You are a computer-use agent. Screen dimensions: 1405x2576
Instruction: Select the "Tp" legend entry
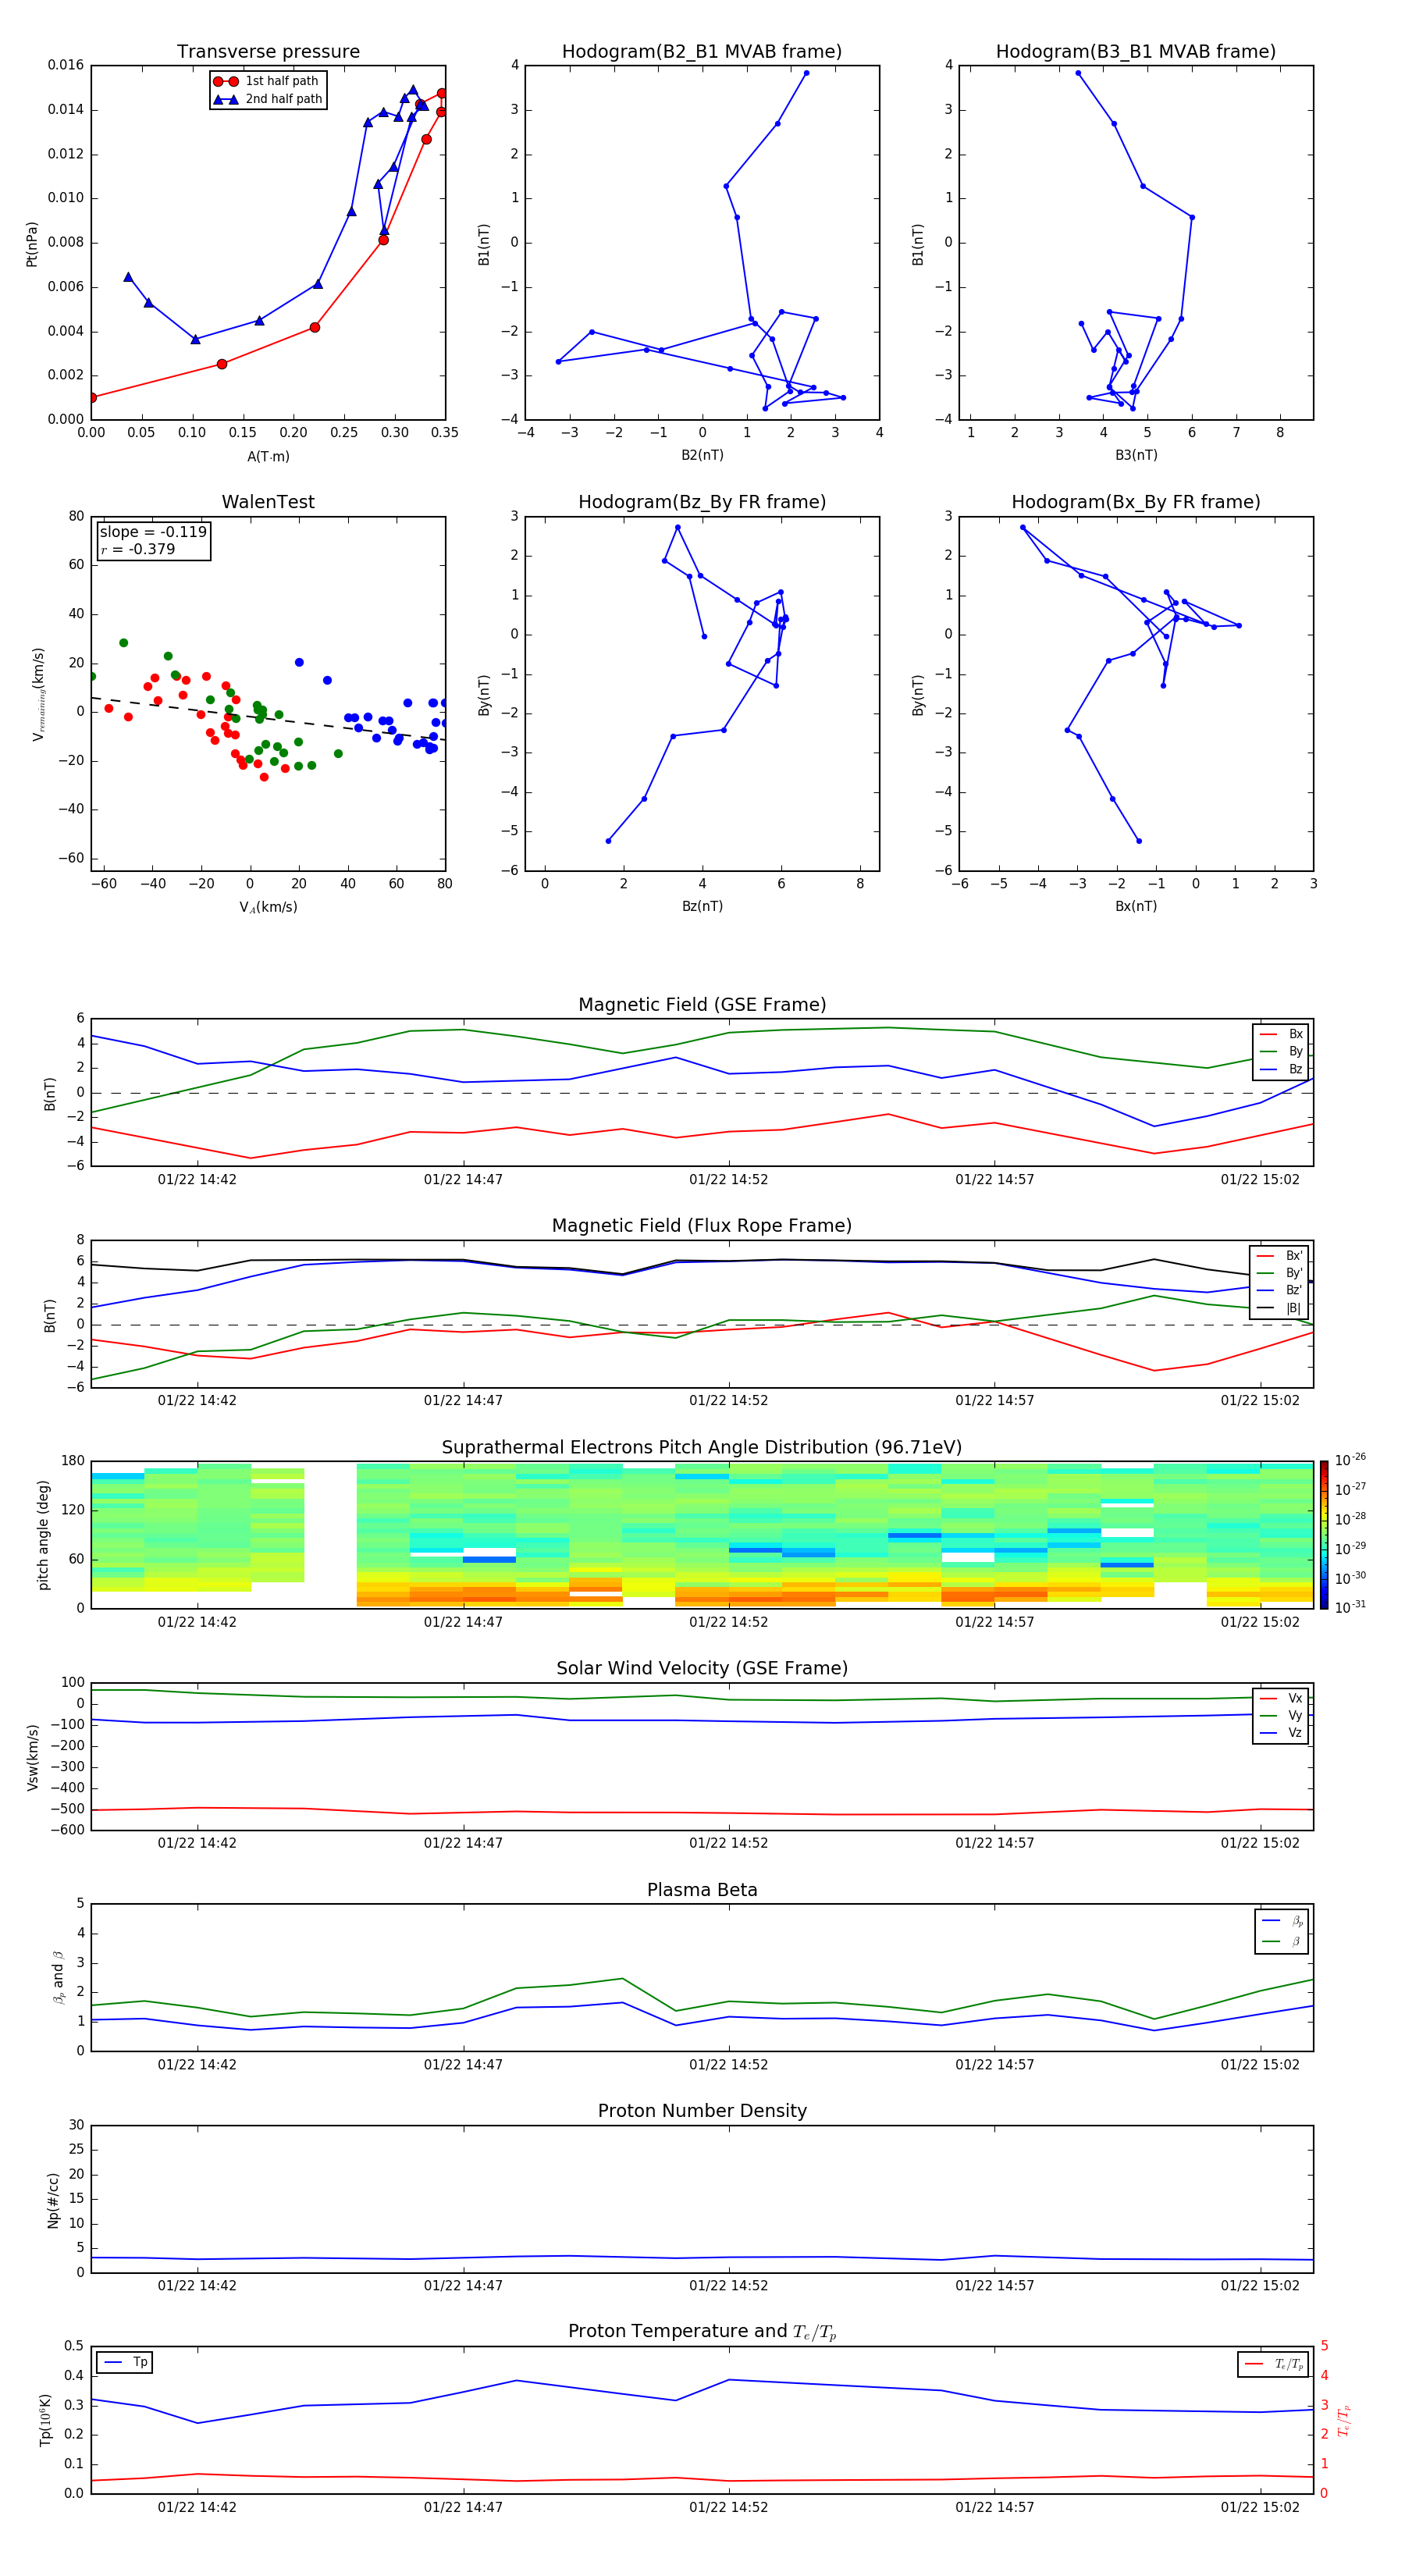tap(125, 2362)
